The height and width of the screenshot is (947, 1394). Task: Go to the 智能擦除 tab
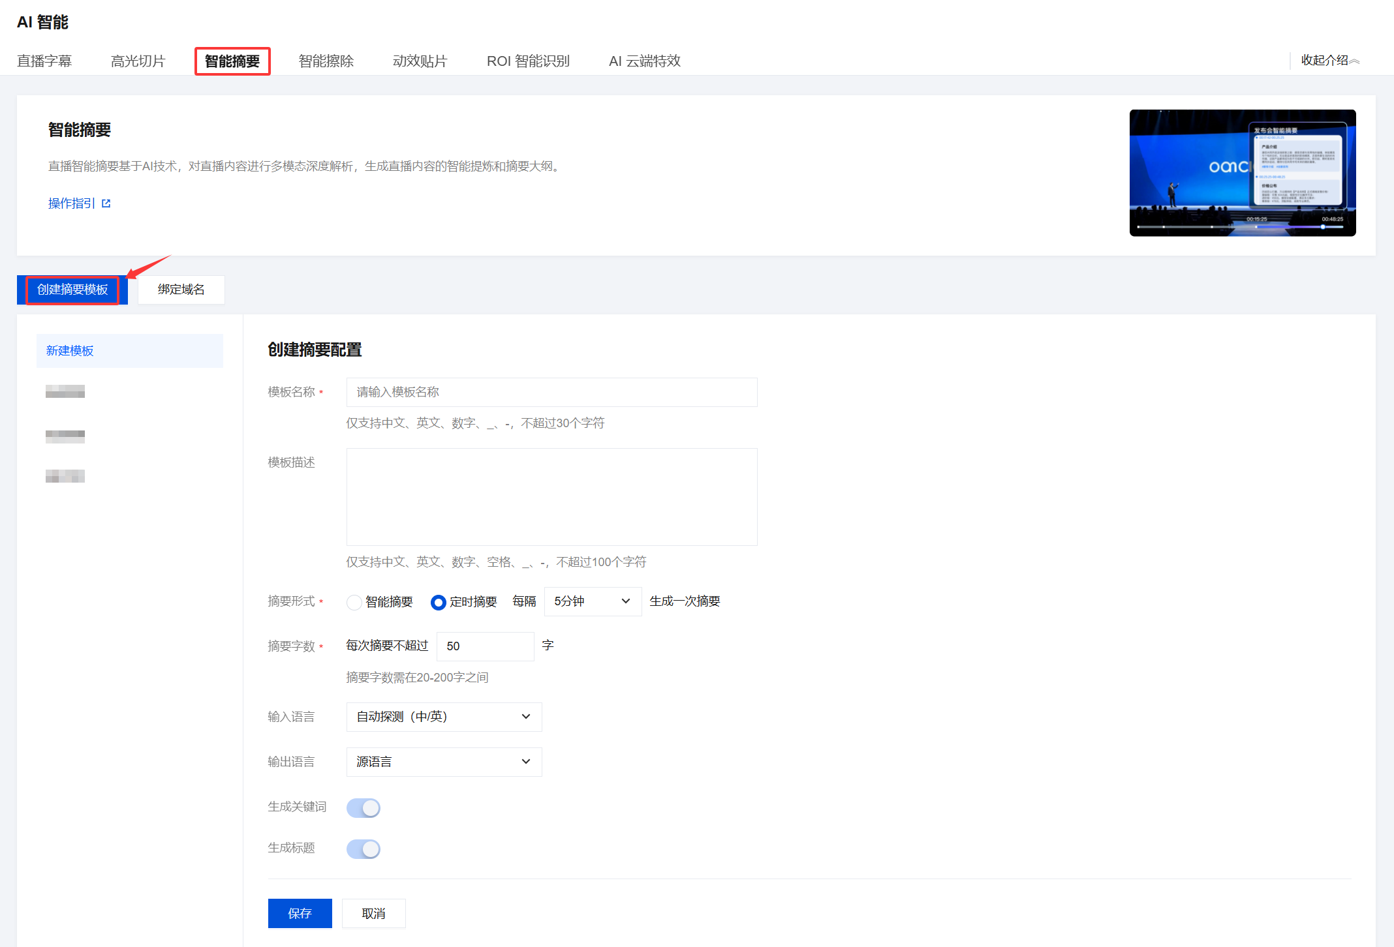coord(326,61)
